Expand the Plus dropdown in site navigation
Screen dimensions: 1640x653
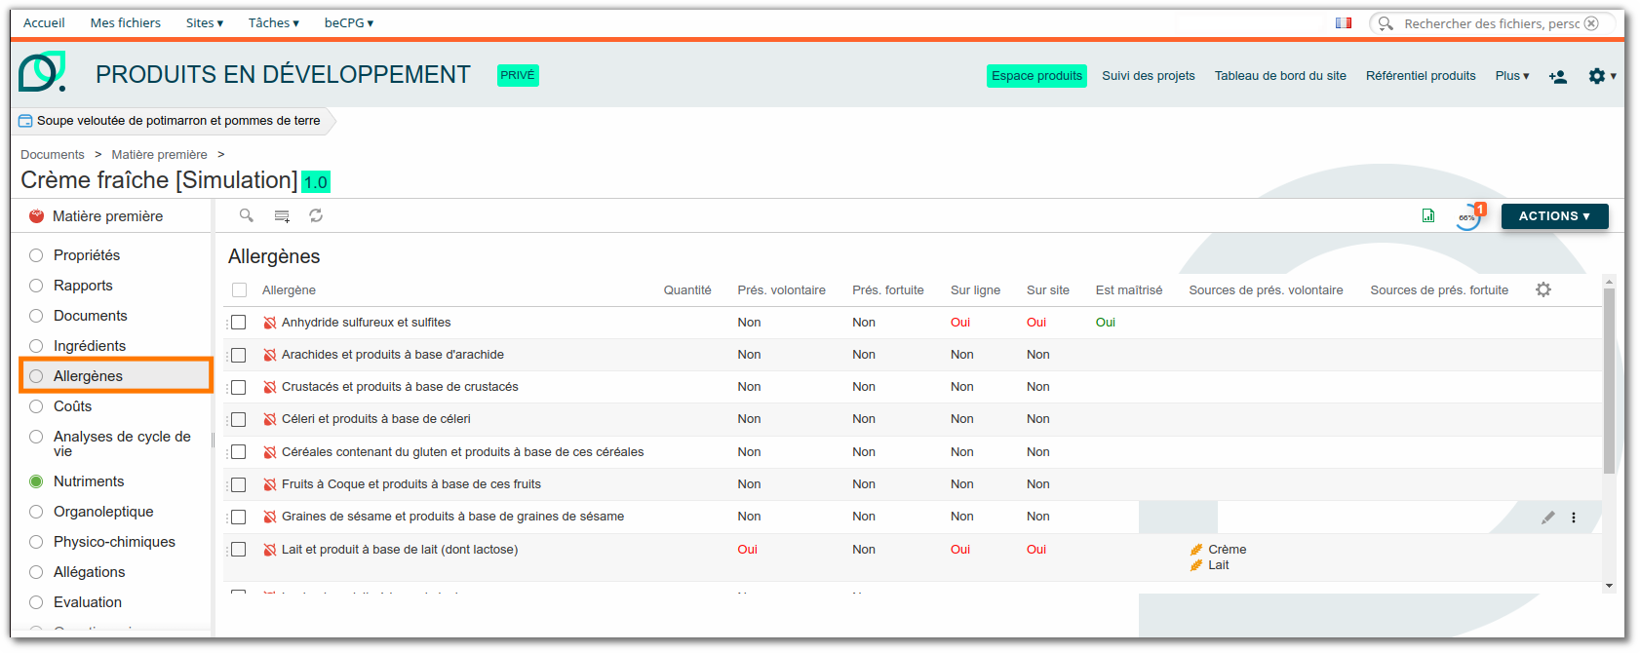1512,75
